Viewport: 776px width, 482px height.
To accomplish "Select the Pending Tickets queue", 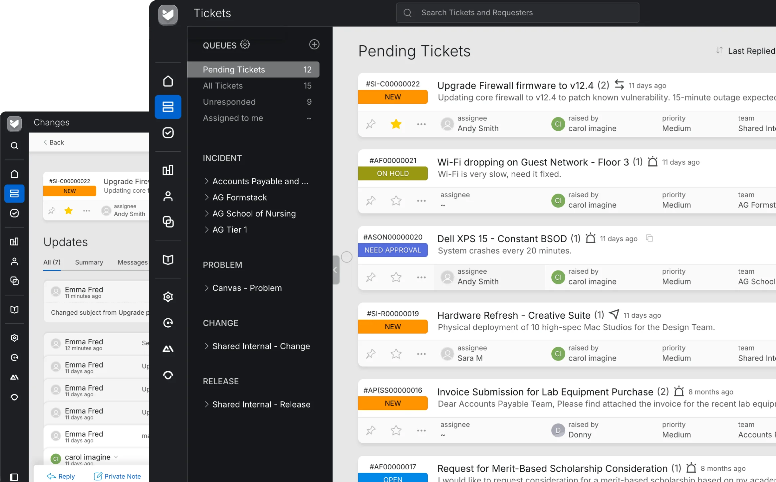I will pos(253,70).
